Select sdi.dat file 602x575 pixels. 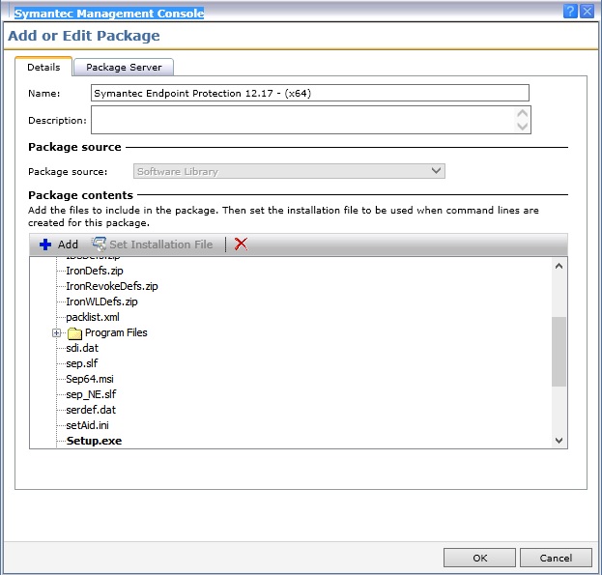82,348
